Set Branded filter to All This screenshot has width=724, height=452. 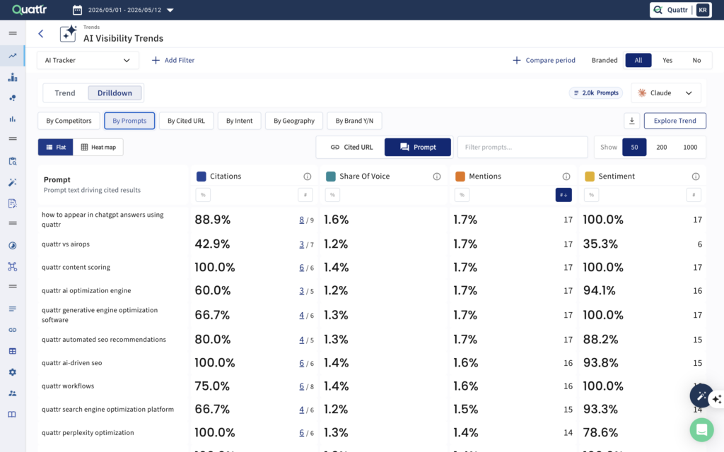638,60
